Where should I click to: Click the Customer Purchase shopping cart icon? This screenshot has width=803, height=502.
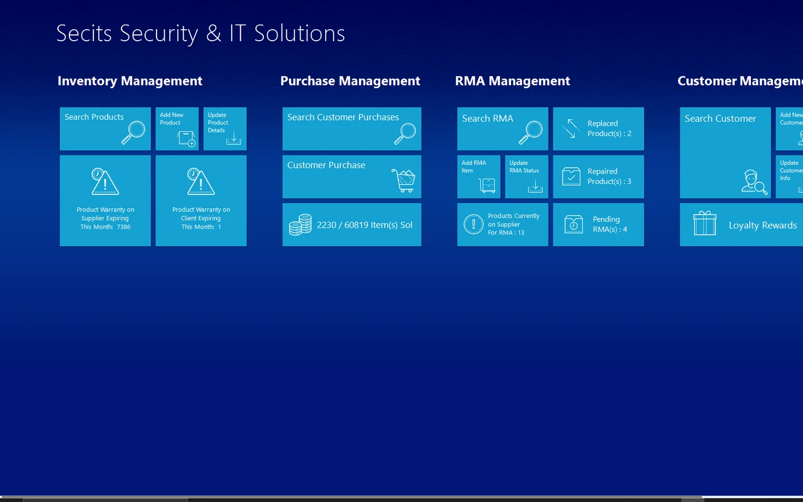point(404,181)
